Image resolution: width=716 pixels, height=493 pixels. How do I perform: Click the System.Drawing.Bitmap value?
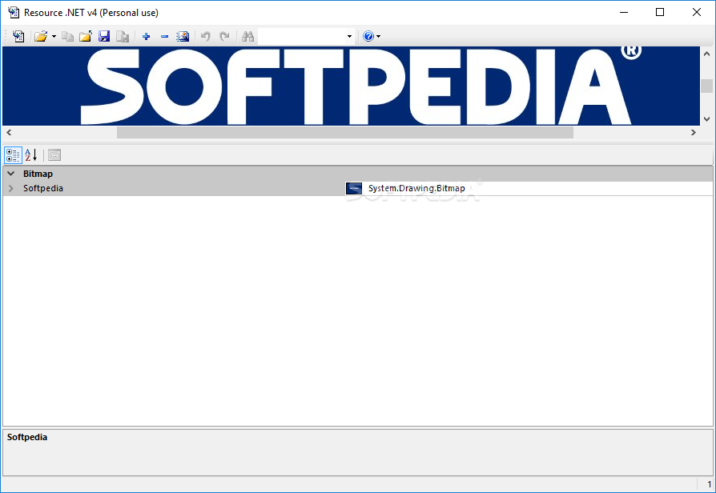click(416, 188)
